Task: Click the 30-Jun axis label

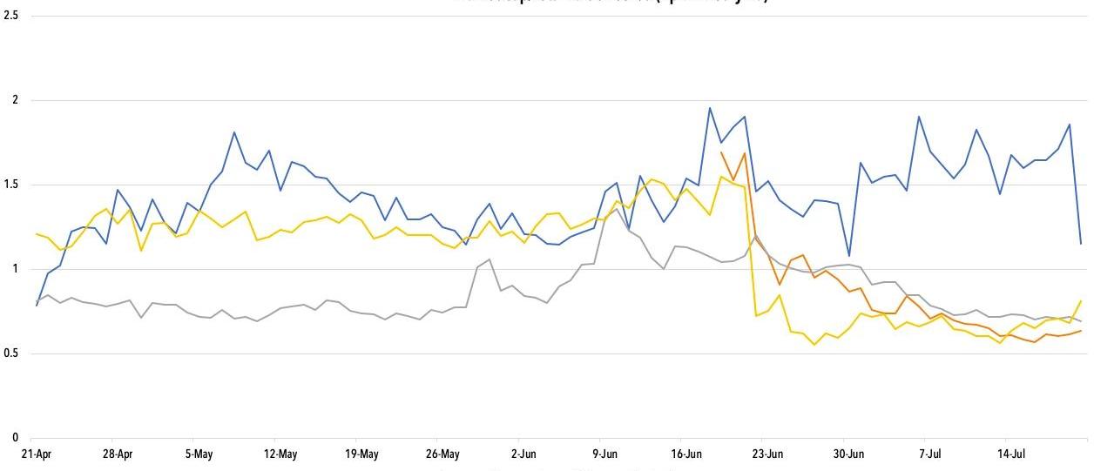Action: click(x=848, y=454)
